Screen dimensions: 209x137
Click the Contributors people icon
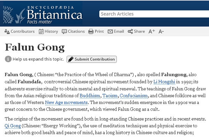click(x=7, y=31)
